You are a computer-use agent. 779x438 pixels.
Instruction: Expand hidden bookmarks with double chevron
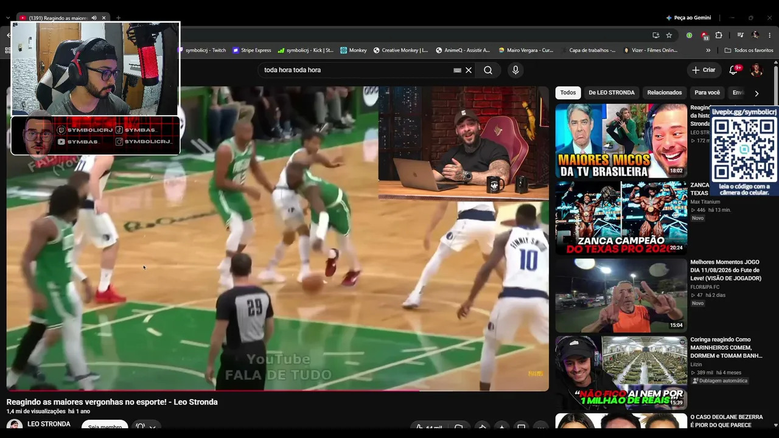click(x=709, y=50)
